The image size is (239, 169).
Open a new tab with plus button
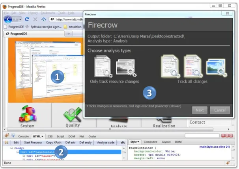69,33
